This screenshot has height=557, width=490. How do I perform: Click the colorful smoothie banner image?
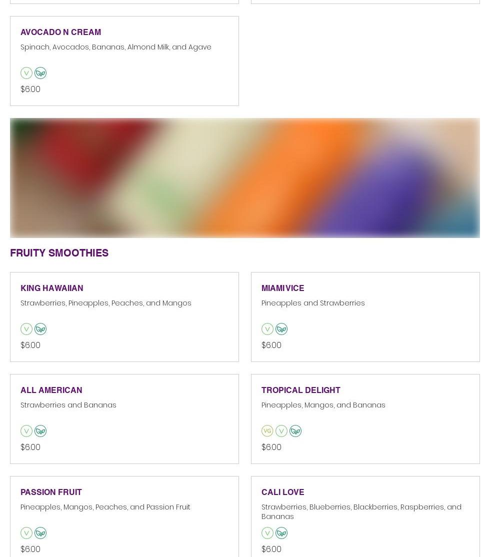click(x=245, y=177)
